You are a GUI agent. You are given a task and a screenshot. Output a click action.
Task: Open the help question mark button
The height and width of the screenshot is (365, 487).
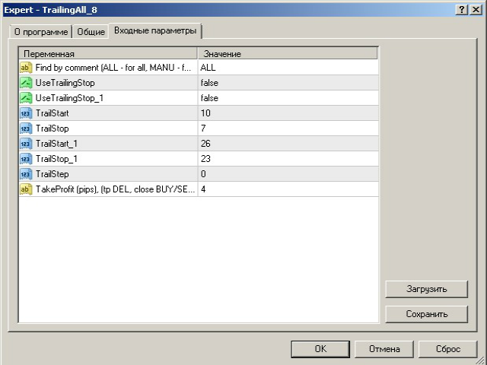point(462,10)
